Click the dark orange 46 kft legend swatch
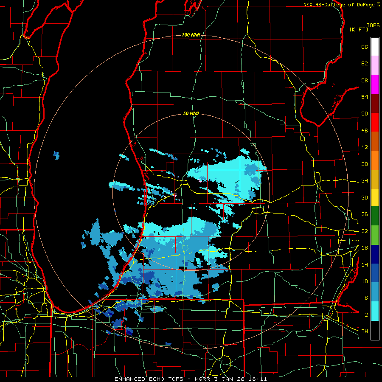382x382 pixels. (x=375, y=141)
